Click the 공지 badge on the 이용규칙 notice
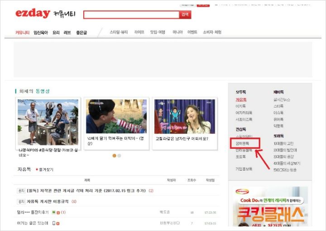This screenshot has height=231, width=326. (21, 202)
